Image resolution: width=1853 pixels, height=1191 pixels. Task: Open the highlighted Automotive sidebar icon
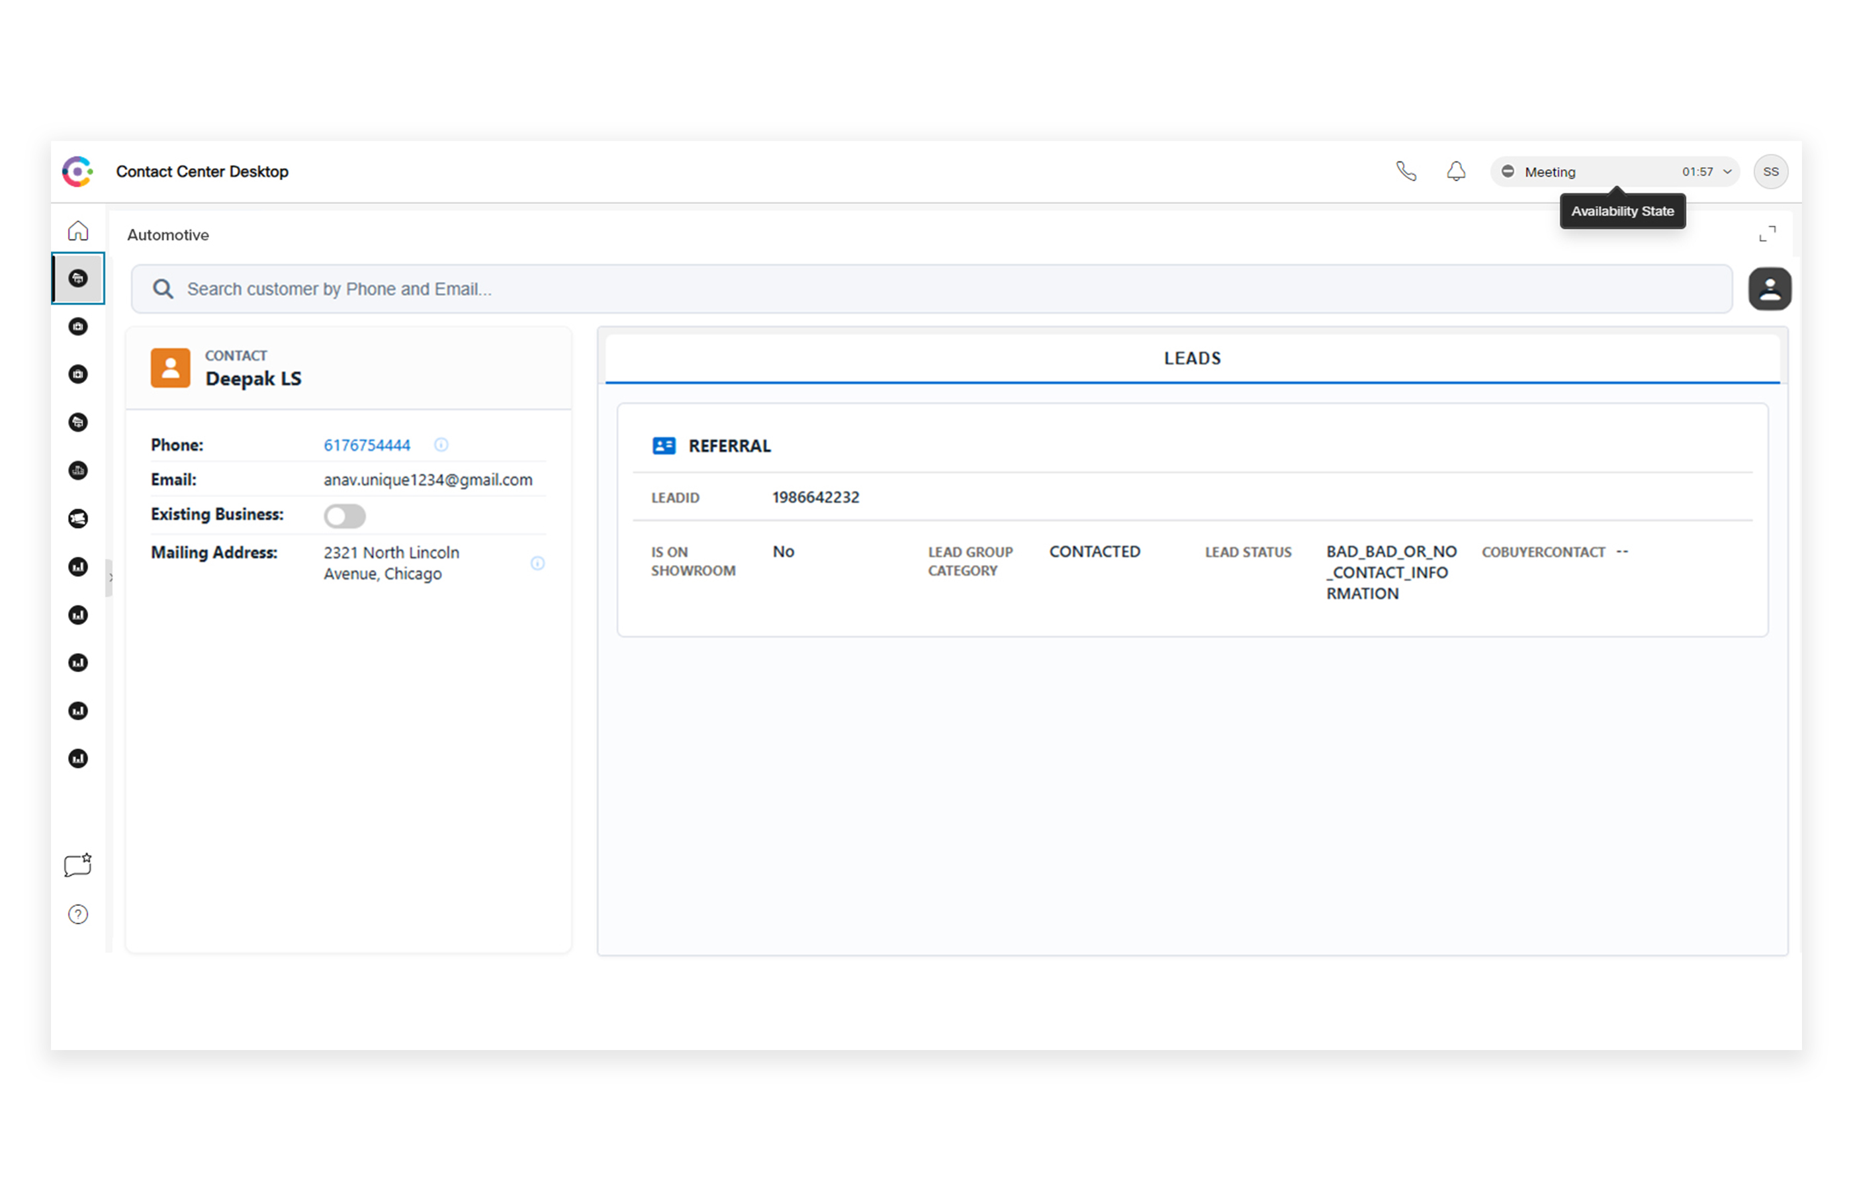pos(78,279)
